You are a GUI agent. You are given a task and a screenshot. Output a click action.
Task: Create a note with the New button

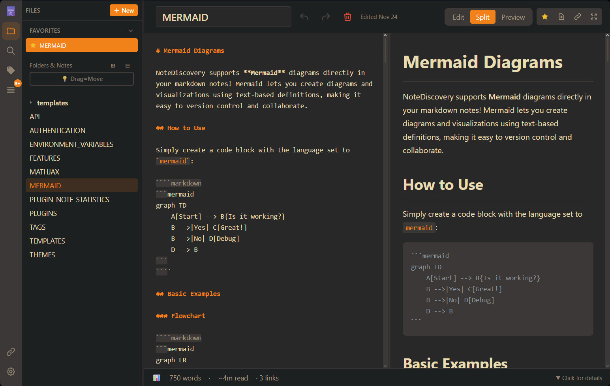(124, 10)
